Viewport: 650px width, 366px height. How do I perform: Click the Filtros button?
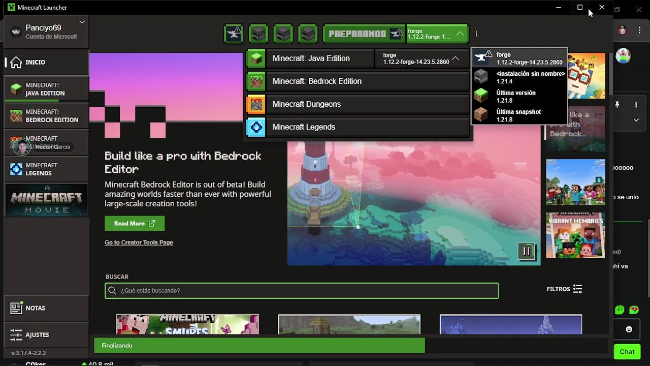pyautogui.click(x=564, y=289)
